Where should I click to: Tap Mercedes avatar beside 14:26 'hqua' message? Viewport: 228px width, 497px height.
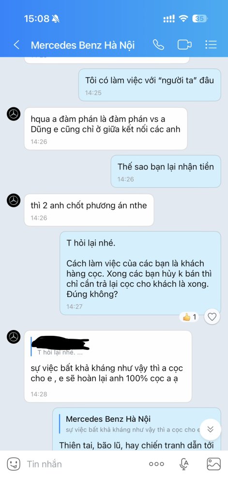[14, 114]
